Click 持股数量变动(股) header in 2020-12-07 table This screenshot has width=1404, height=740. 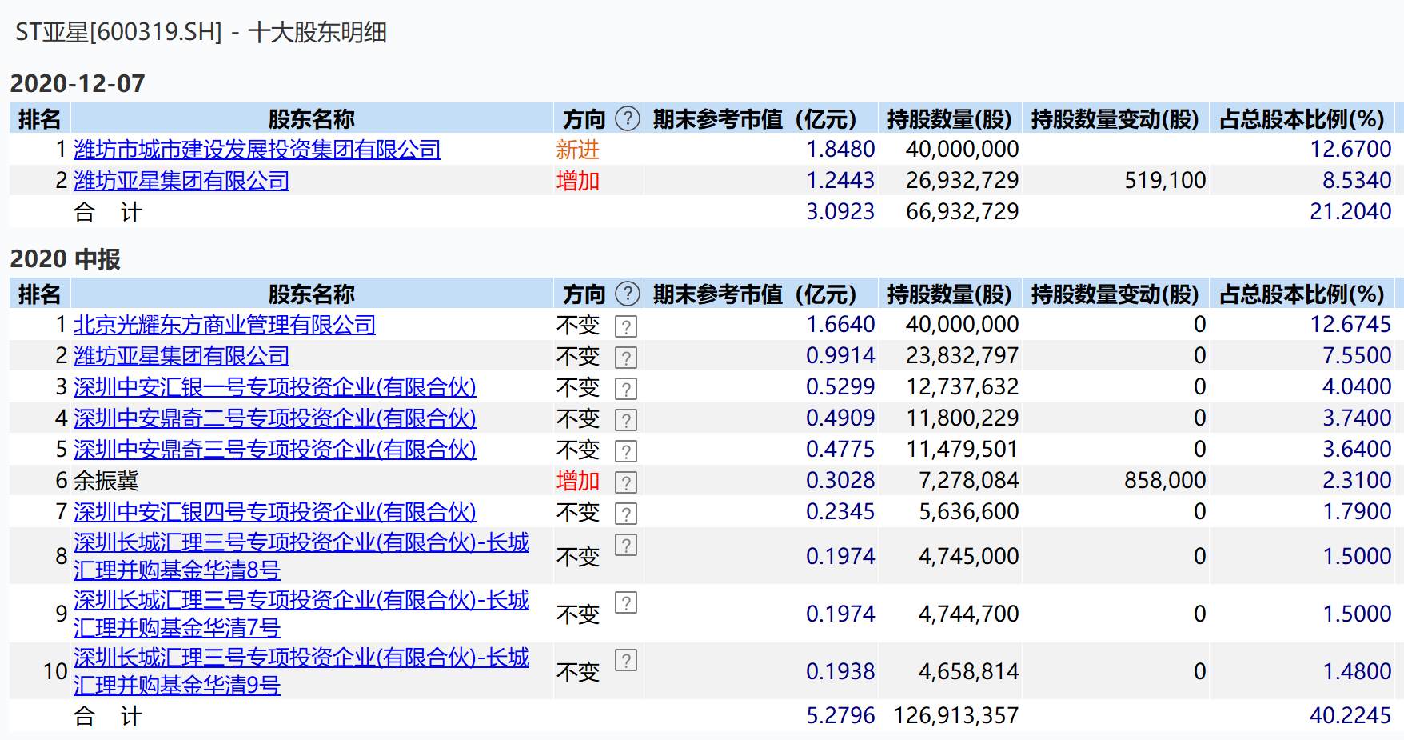(1115, 118)
